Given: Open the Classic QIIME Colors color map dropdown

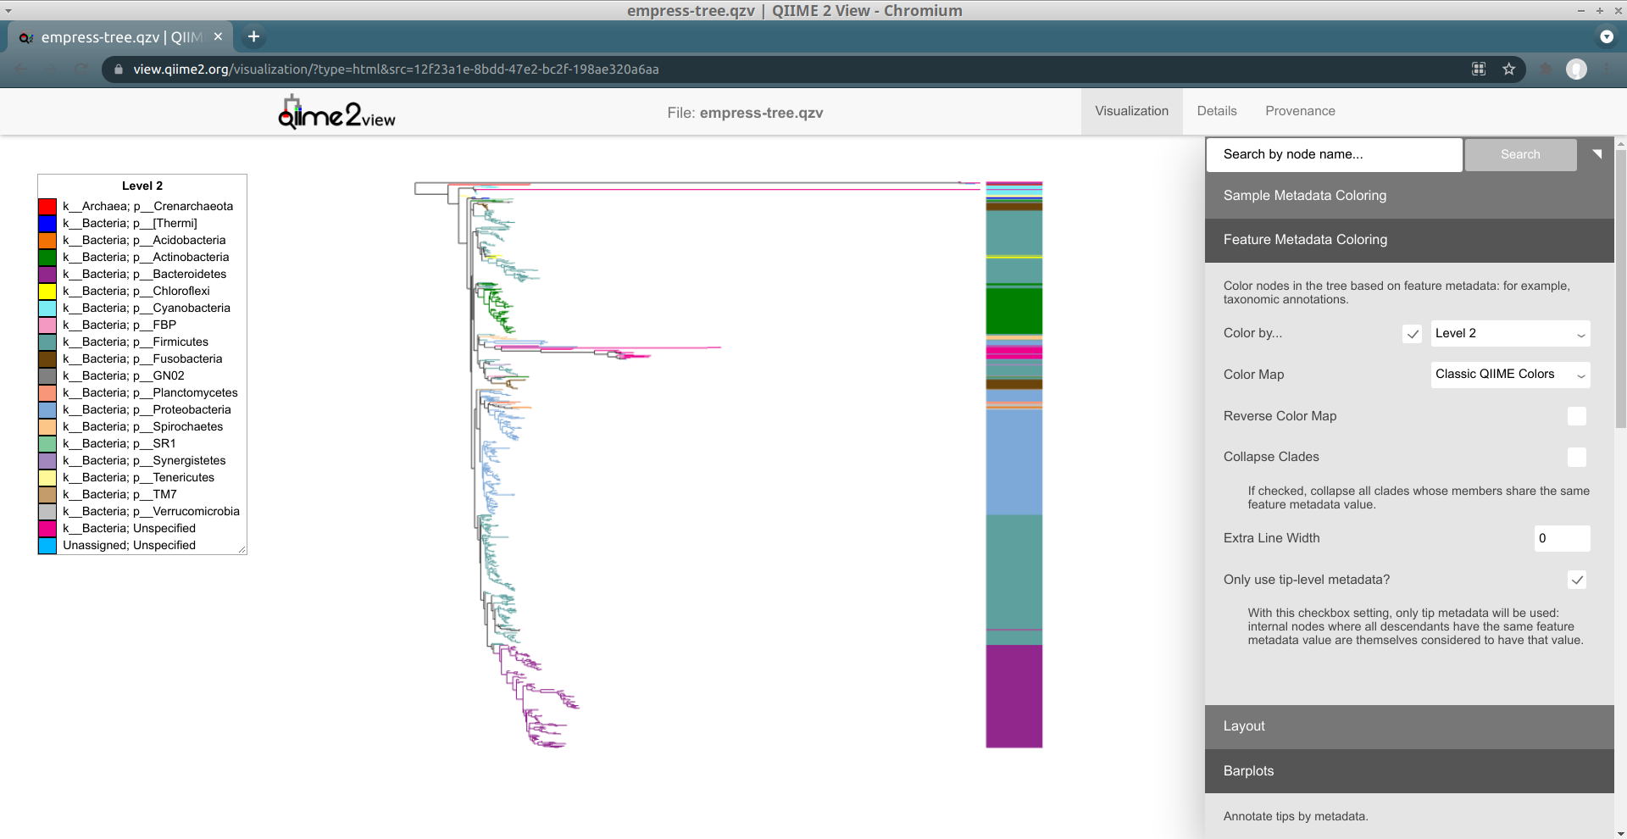Looking at the screenshot, I should (x=1509, y=374).
